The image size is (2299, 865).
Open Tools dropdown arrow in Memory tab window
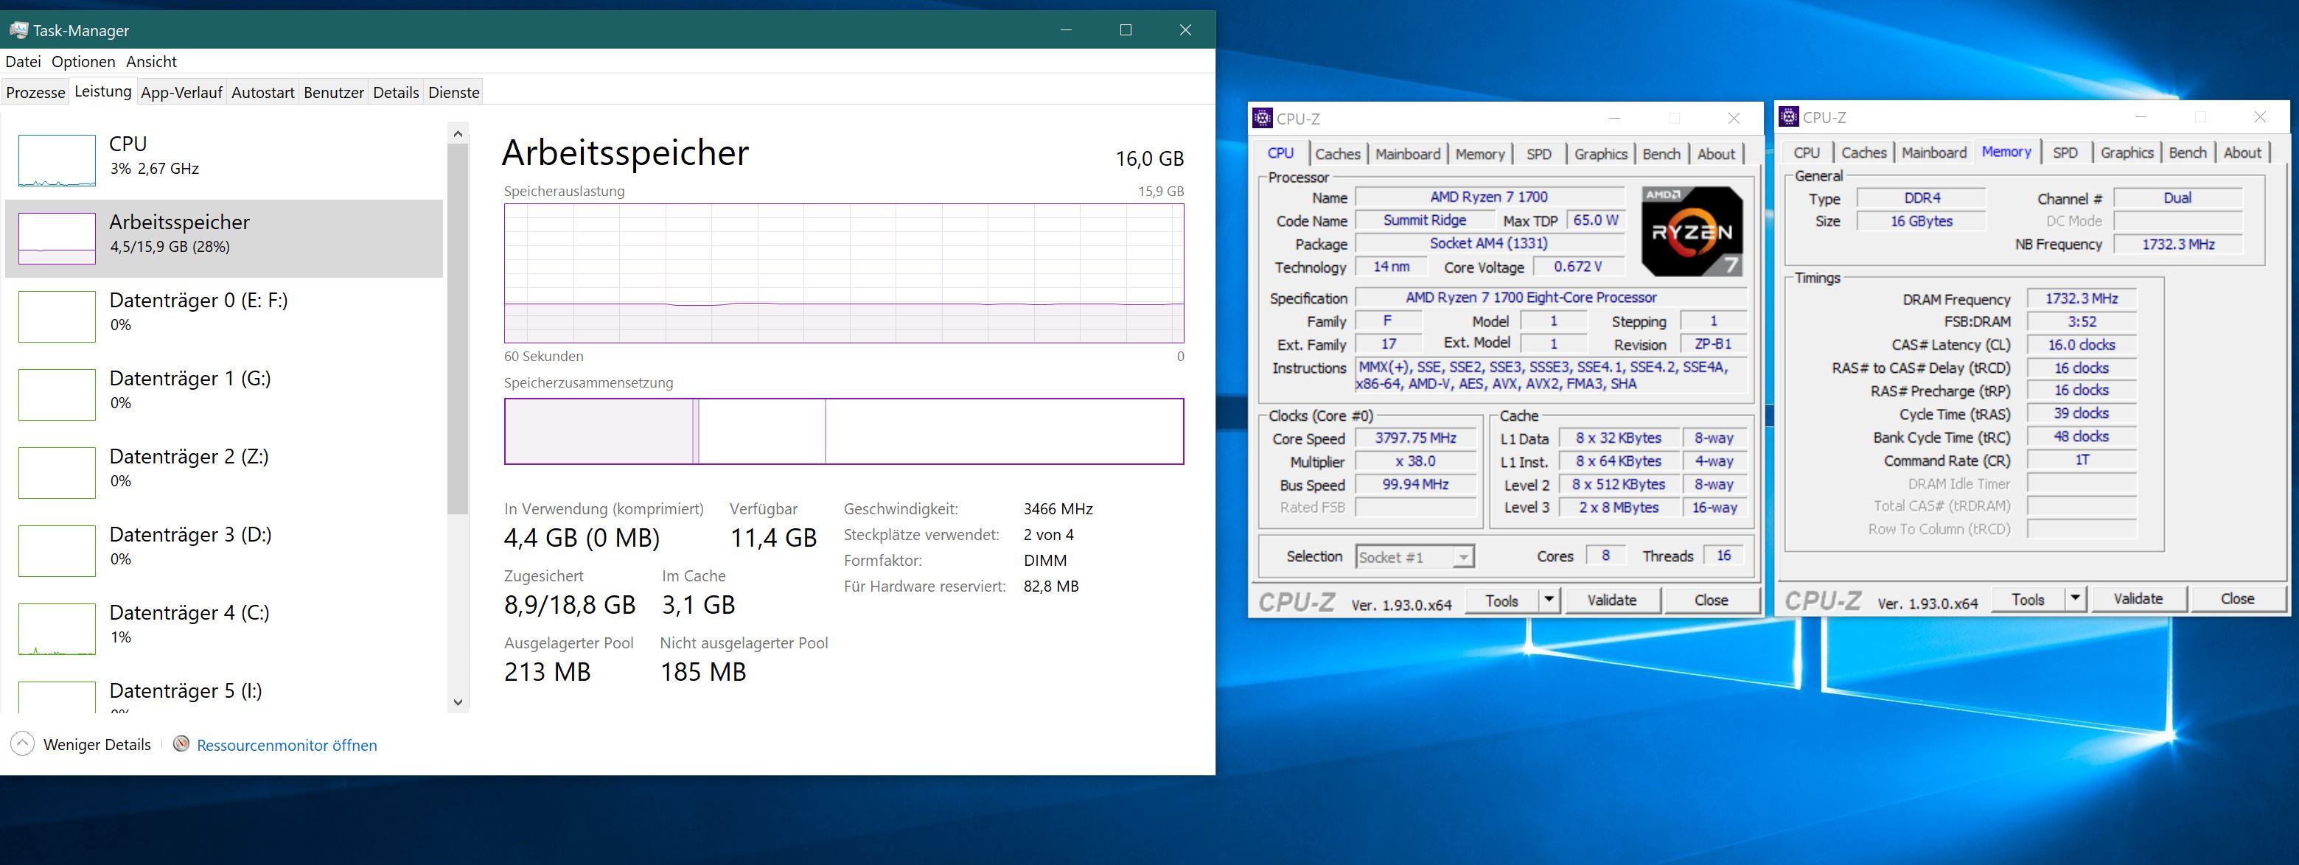[2075, 598]
